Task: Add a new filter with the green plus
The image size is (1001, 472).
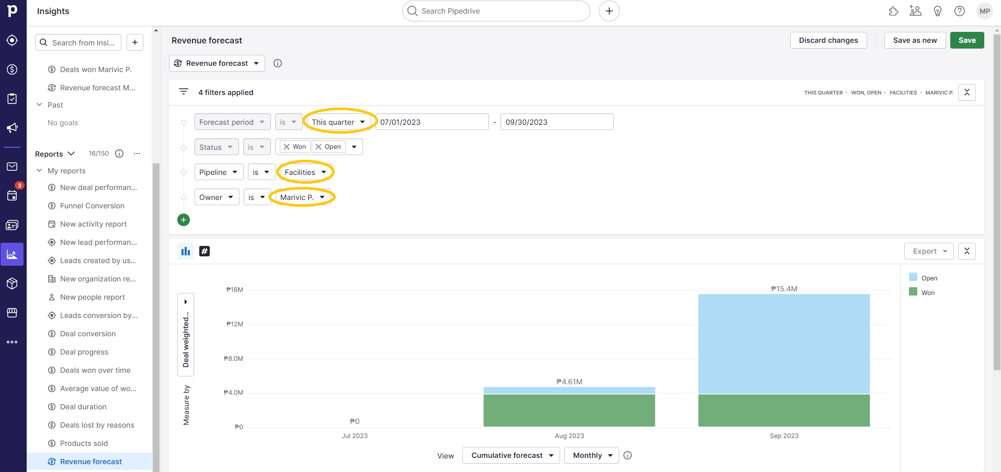Action: [x=184, y=220]
